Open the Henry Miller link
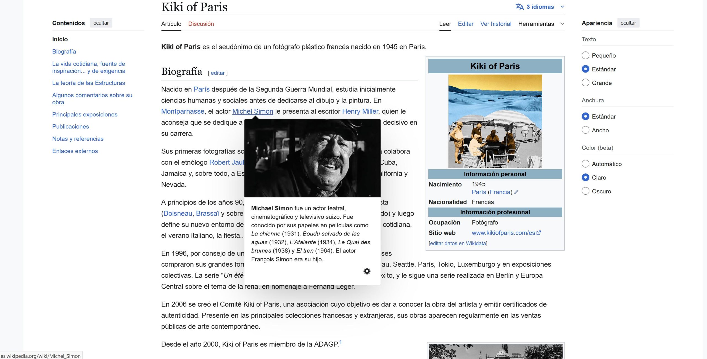 point(360,111)
